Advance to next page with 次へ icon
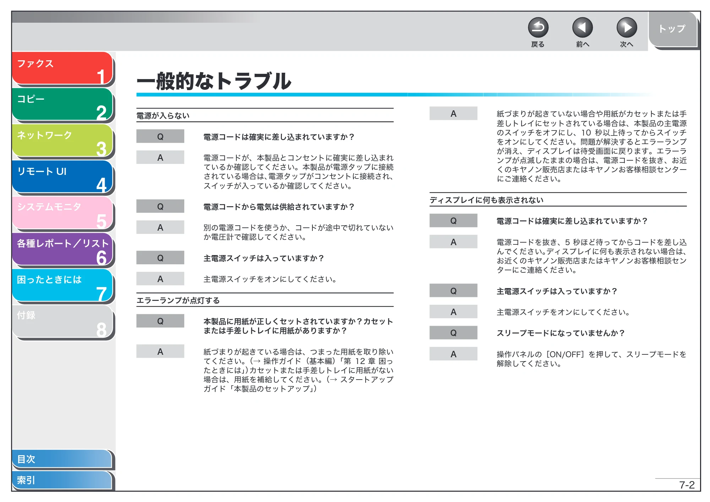The height and width of the screenshot is (502, 710). 627,28
